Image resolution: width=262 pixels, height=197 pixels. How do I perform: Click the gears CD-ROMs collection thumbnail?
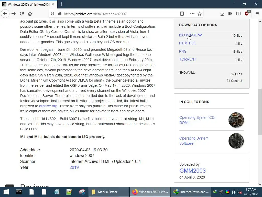(236, 120)
